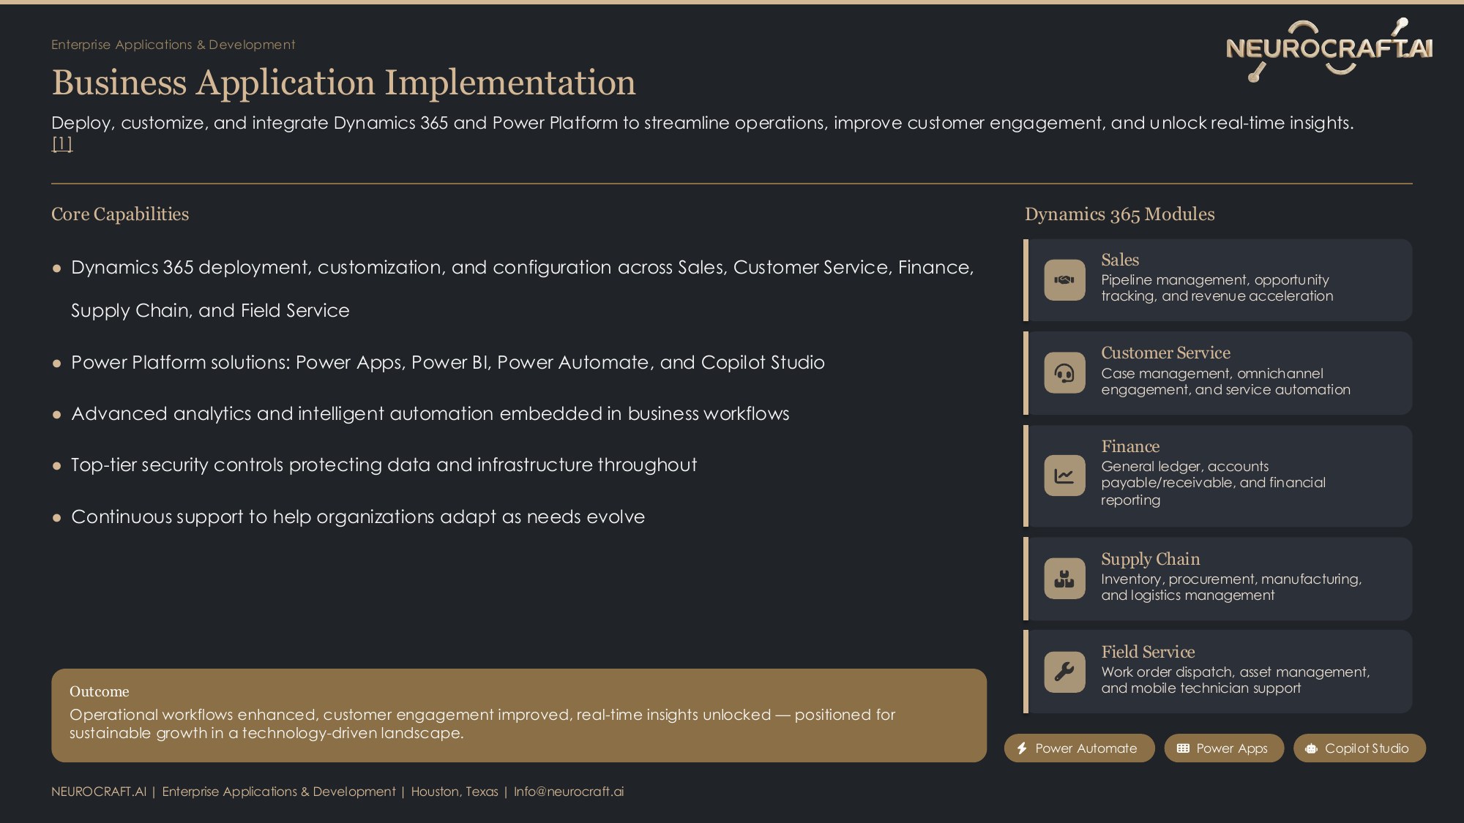Click Enterprise Applications & Development in the footer
Screen dimensions: 1464x823
[x=279, y=792]
